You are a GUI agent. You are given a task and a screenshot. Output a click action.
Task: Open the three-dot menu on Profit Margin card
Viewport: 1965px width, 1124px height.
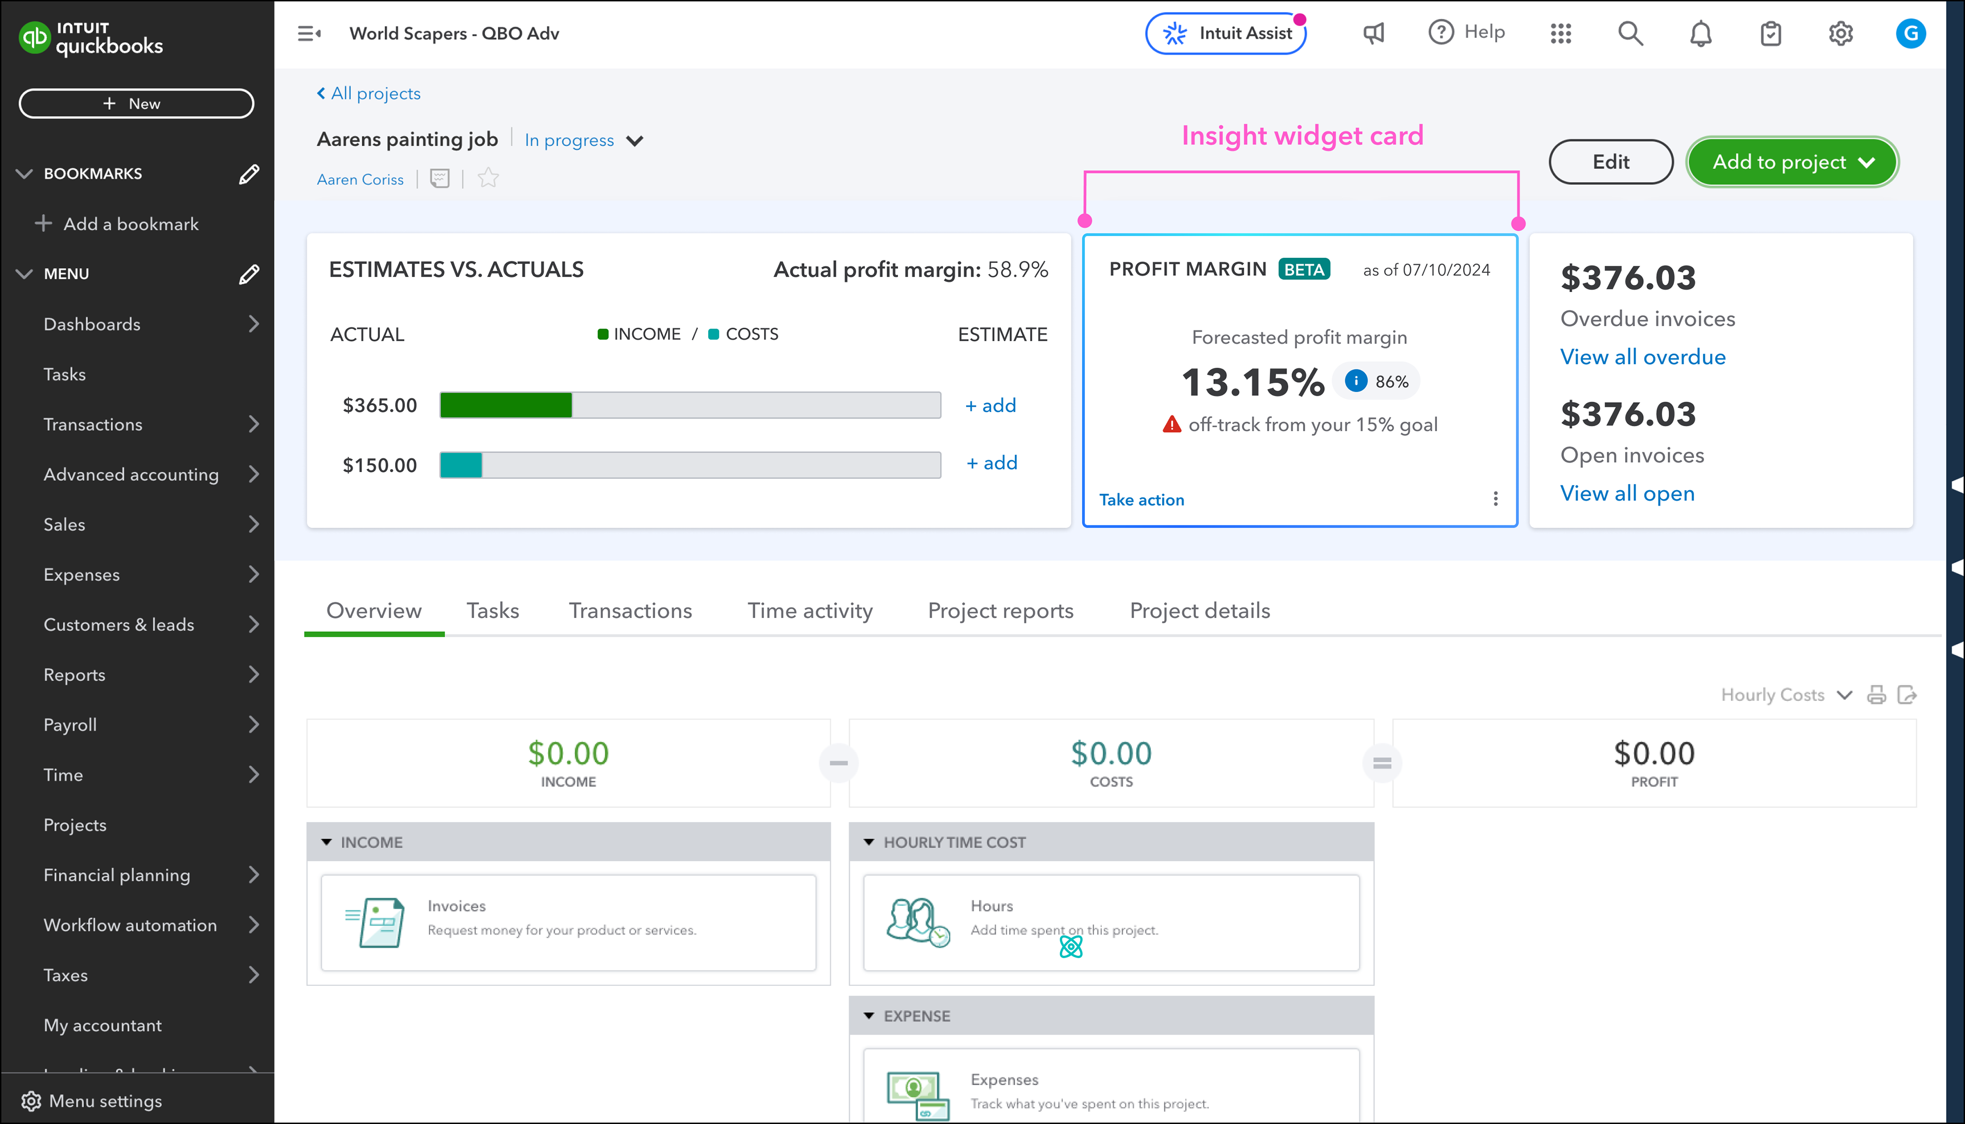1496,499
